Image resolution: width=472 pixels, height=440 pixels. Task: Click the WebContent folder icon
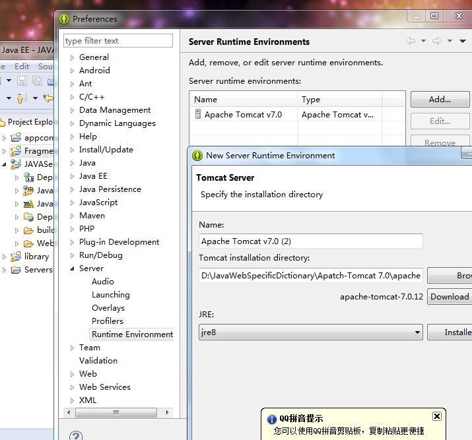point(28,243)
